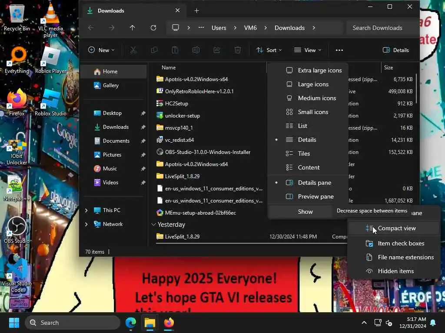Select IObit Unlocker desktop icon
Viewport: 445px width, 333px height.
point(17,149)
